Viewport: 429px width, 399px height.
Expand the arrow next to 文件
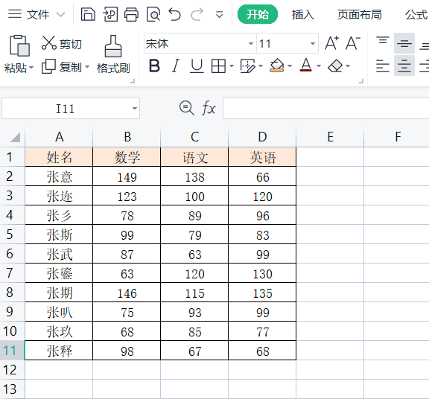pyautogui.click(x=60, y=14)
